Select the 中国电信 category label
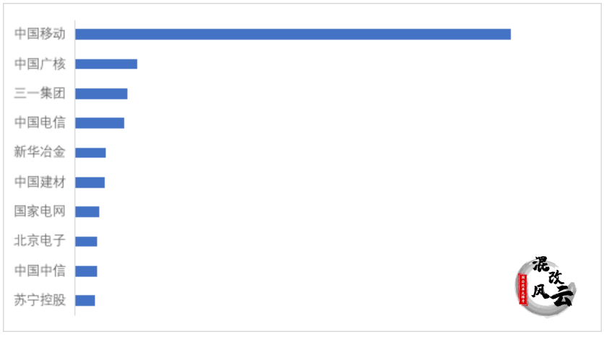604x337 pixels. [40, 123]
